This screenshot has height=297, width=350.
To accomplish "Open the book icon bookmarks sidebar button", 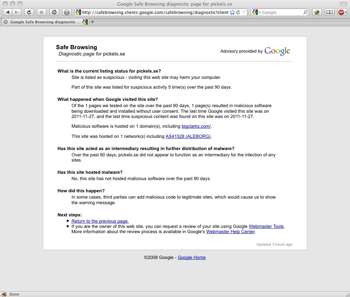I will (x=330, y=12).
